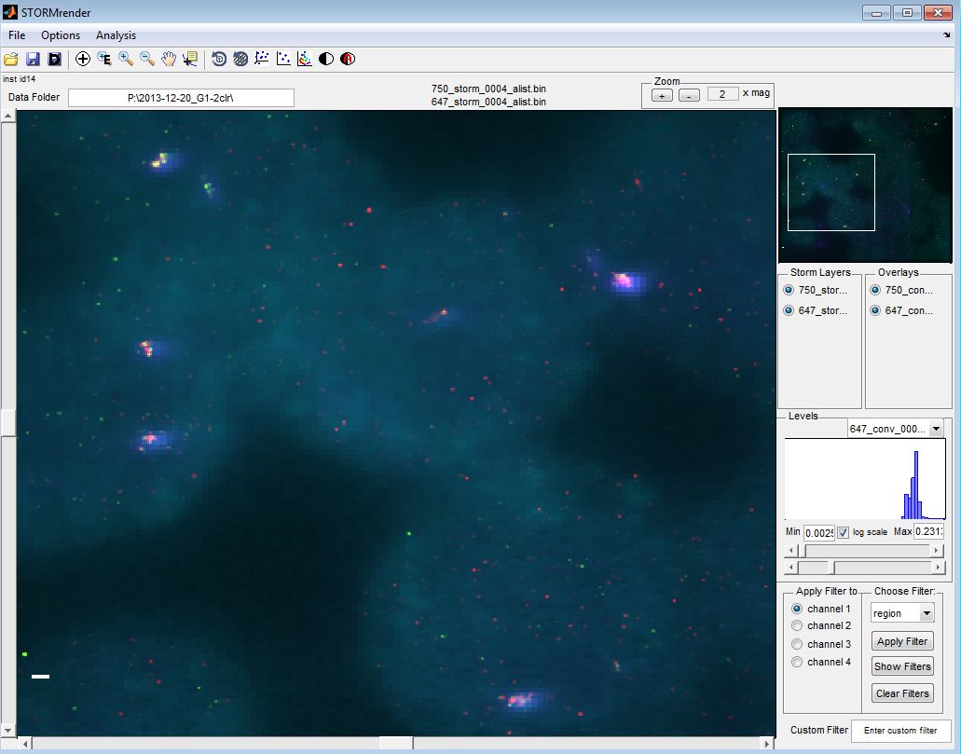Click the dock arrow at menu bar right

click(x=946, y=35)
